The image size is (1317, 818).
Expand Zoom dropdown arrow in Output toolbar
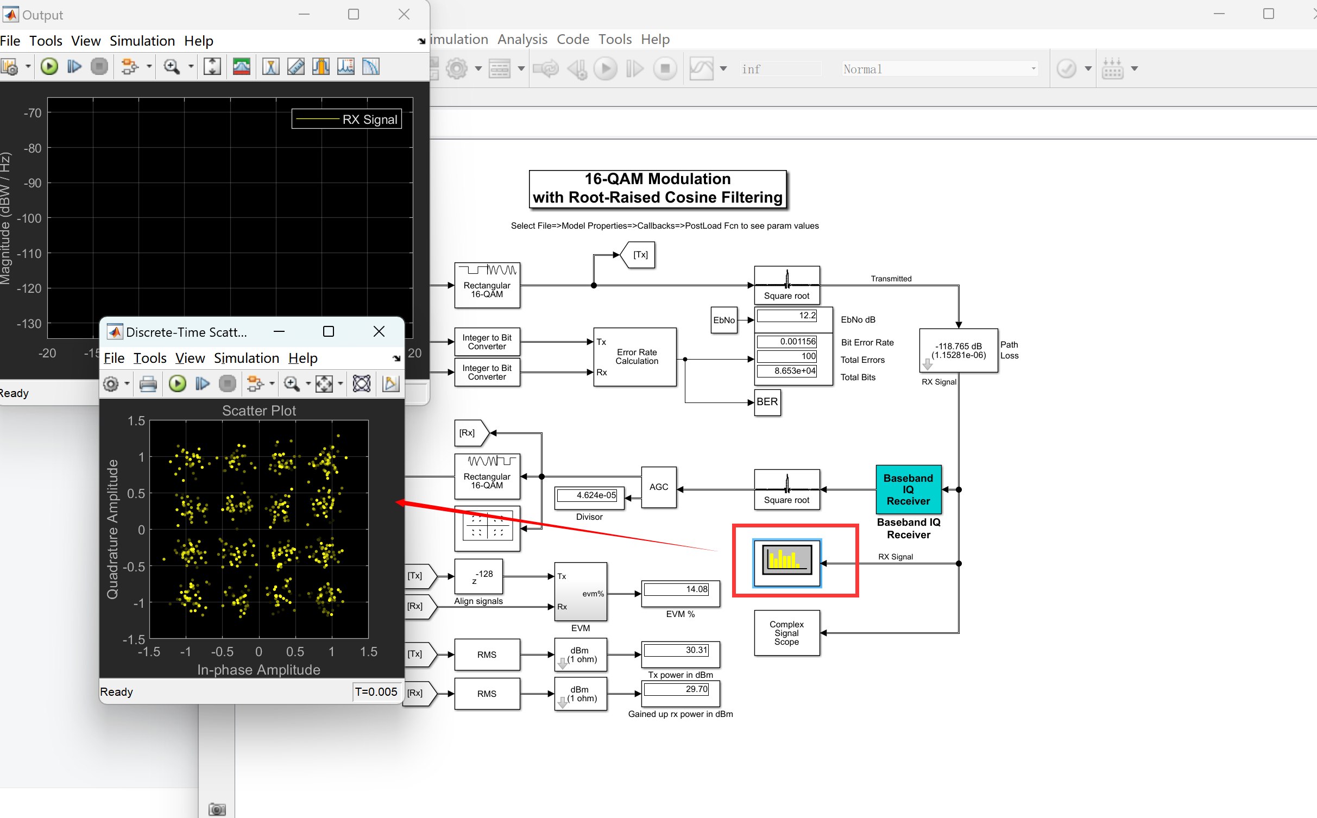191,67
